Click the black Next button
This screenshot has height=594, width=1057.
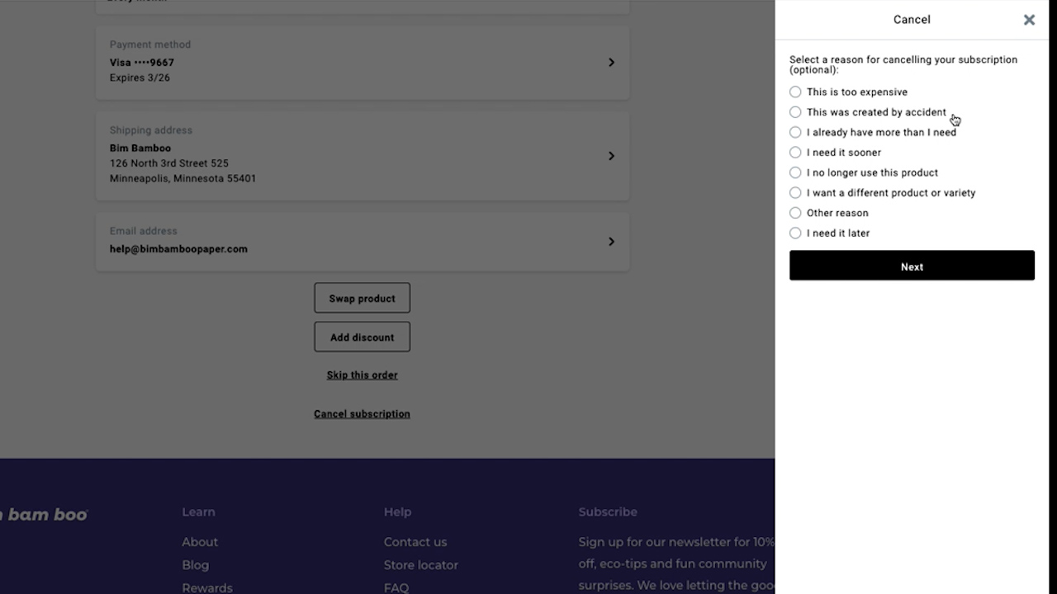[912, 266]
